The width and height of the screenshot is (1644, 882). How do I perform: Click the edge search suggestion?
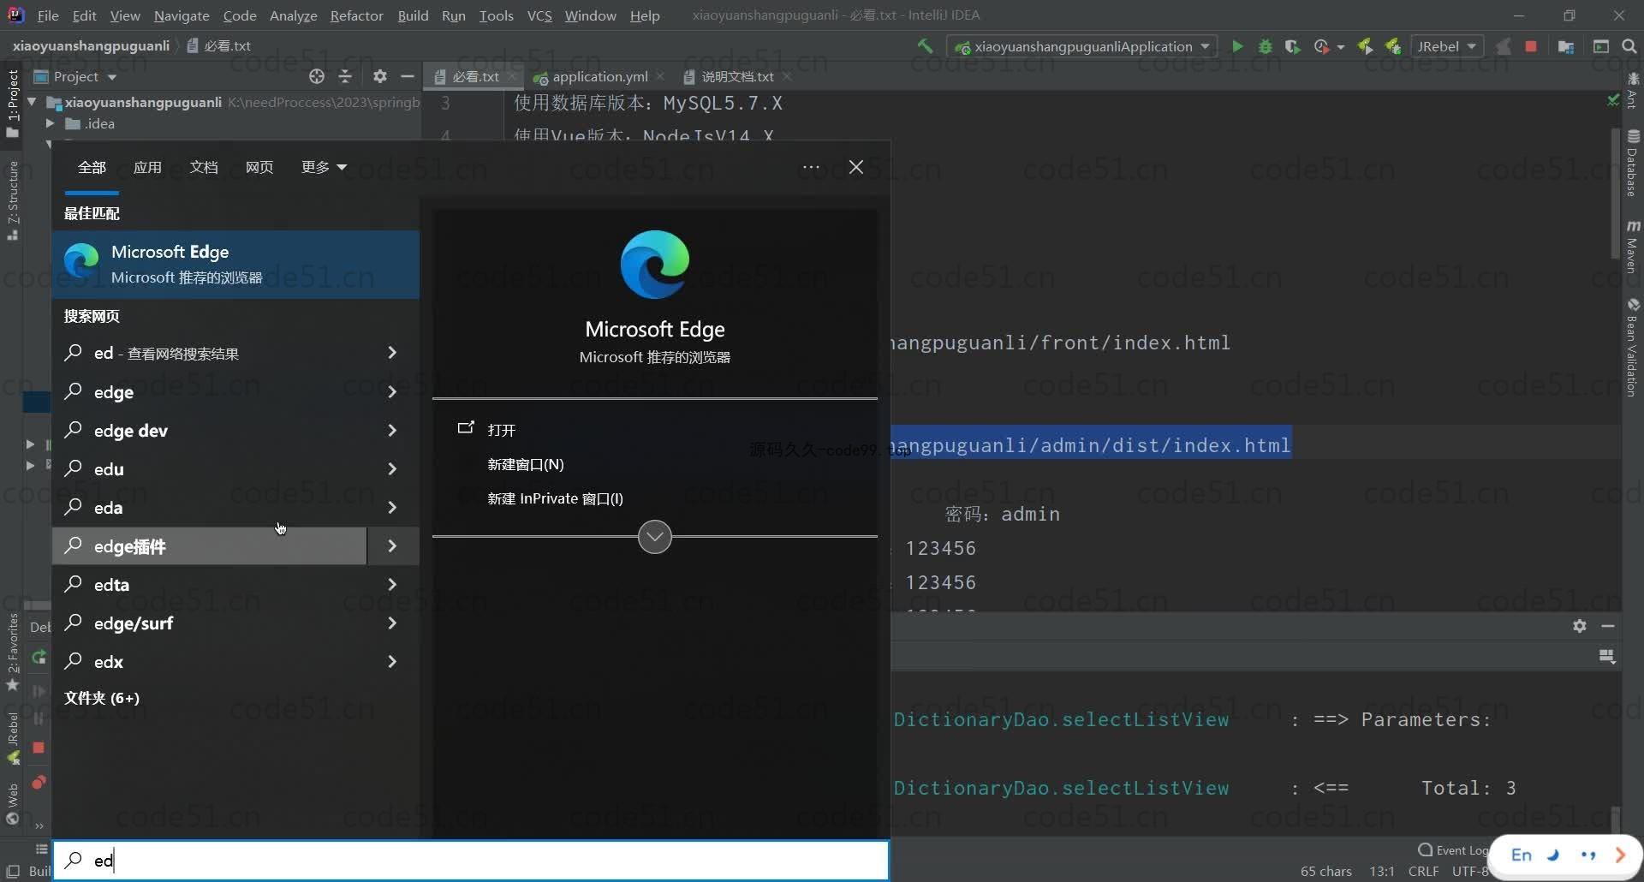[x=210, y=391]
